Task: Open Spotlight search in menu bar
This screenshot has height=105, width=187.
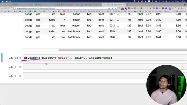Action: [x=163, y=1]
